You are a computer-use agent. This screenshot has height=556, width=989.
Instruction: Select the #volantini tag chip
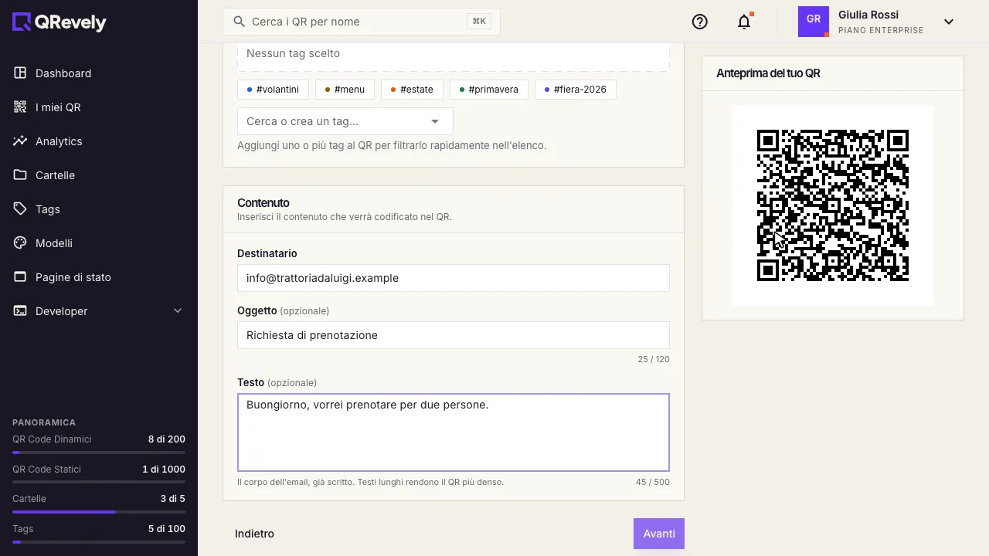point(273,90)
